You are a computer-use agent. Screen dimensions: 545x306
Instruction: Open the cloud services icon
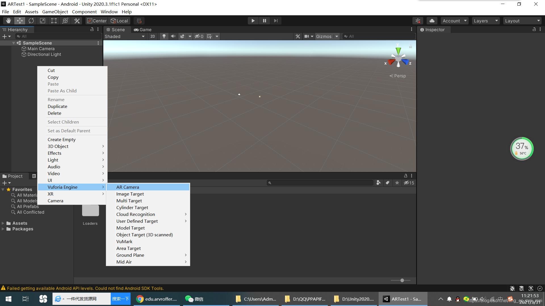coord(432,21)
